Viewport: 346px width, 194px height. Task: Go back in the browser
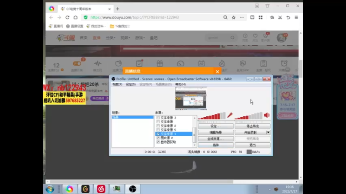(51, 17)
